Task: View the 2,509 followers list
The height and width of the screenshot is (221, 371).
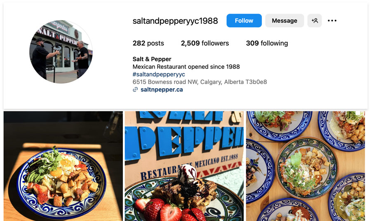Action: point(205,43)
